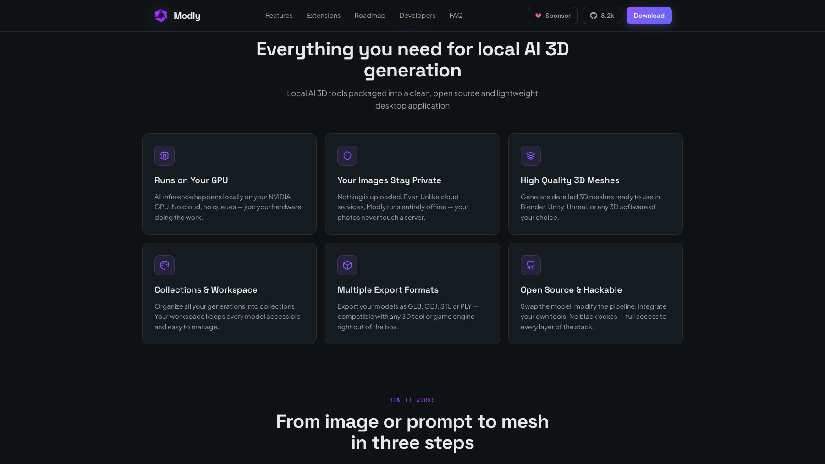Viewport: 825px width, 464px height.
Task: Click the Sponsor button
Action: click(553, 16)
